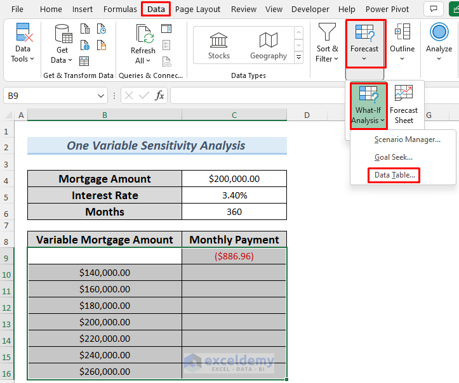The width and height of the screenshot is (459, 383).
Task: Switch to the Developer tab
Action: [x=310, y=9]
